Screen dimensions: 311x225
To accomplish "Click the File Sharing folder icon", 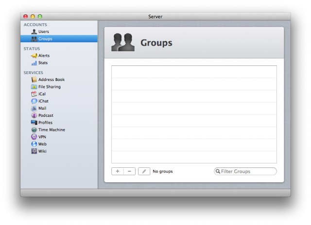I will [x=34, y=87].
